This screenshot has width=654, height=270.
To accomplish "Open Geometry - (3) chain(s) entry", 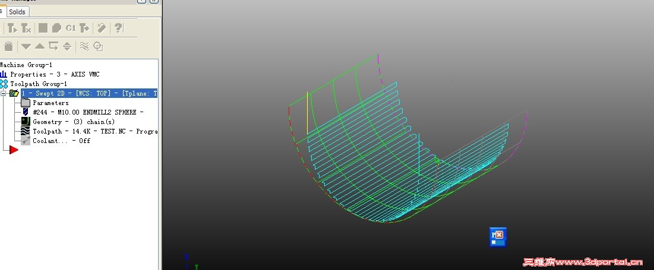I will [74, 122].
